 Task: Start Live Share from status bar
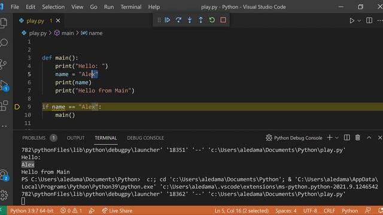click(117, 211)
